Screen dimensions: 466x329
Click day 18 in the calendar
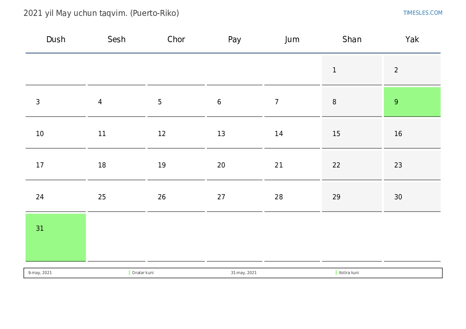[x=116, y=165]
